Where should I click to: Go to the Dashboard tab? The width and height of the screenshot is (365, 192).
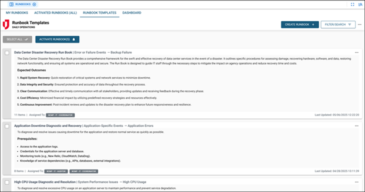(x=132, y=13)
